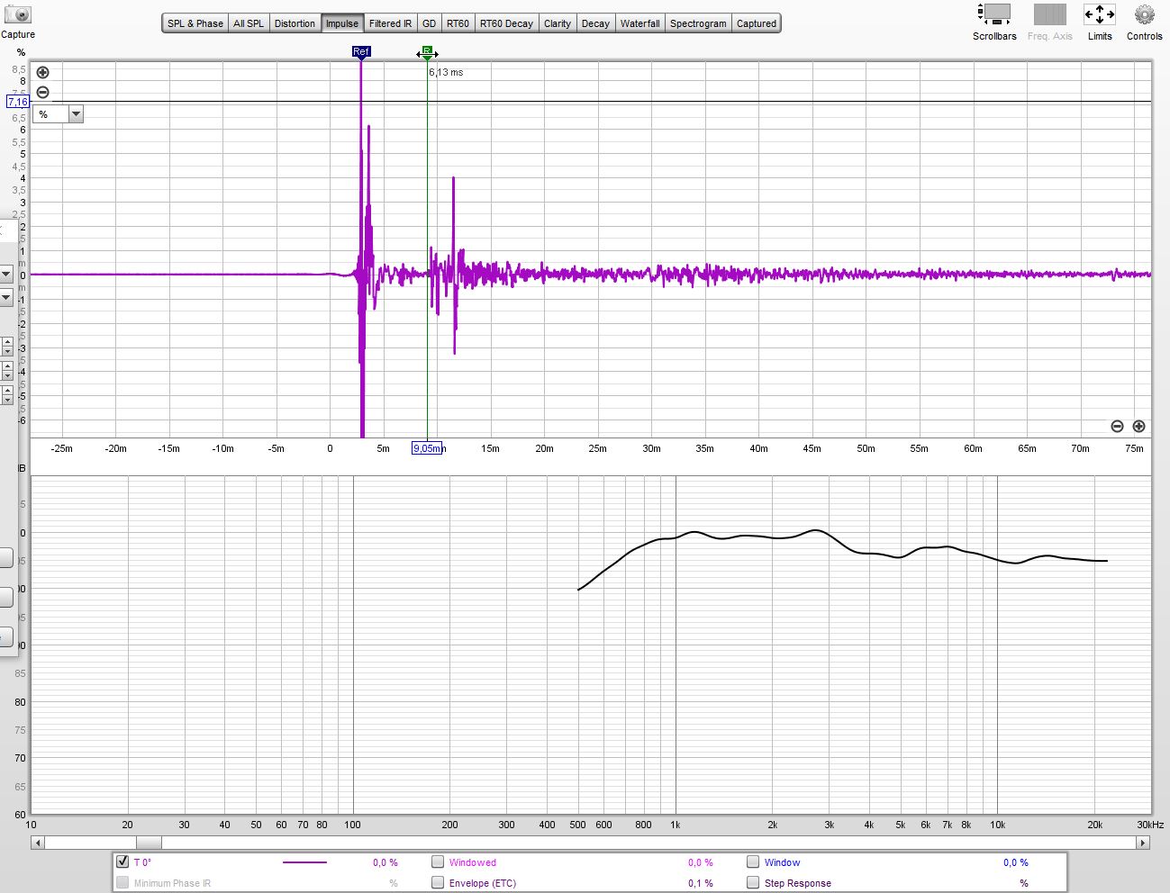Click horizontal zoom out icon near time axis
Image resolution: width=1170 pixels, height=893 pixels.
tap(1117, 427)
